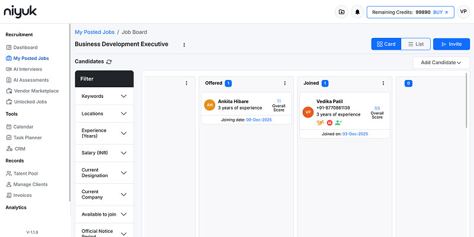
Task: Open AI Interviews in sidebar
Action: point(27,69)
